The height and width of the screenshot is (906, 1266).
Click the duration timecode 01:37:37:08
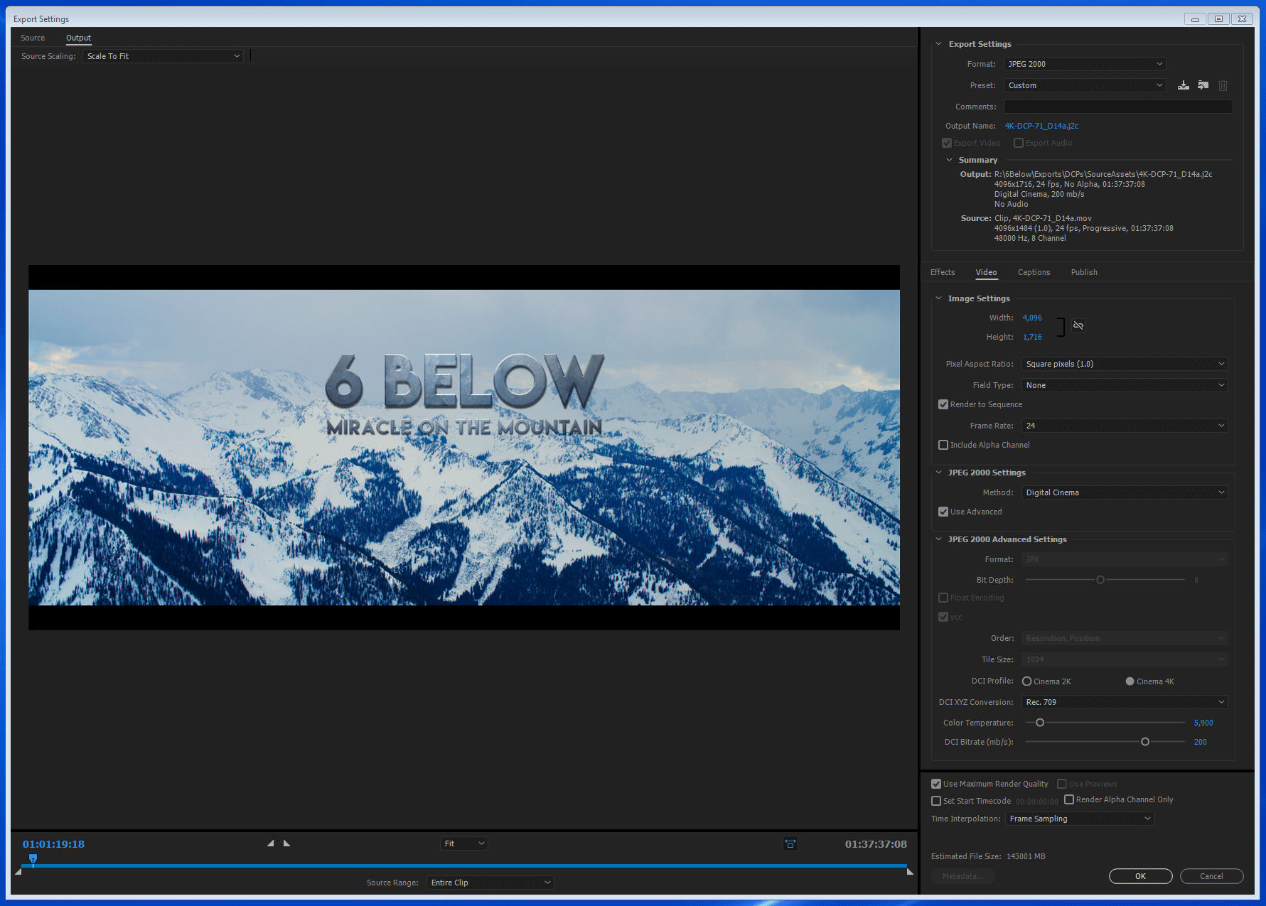pos(876,844)
